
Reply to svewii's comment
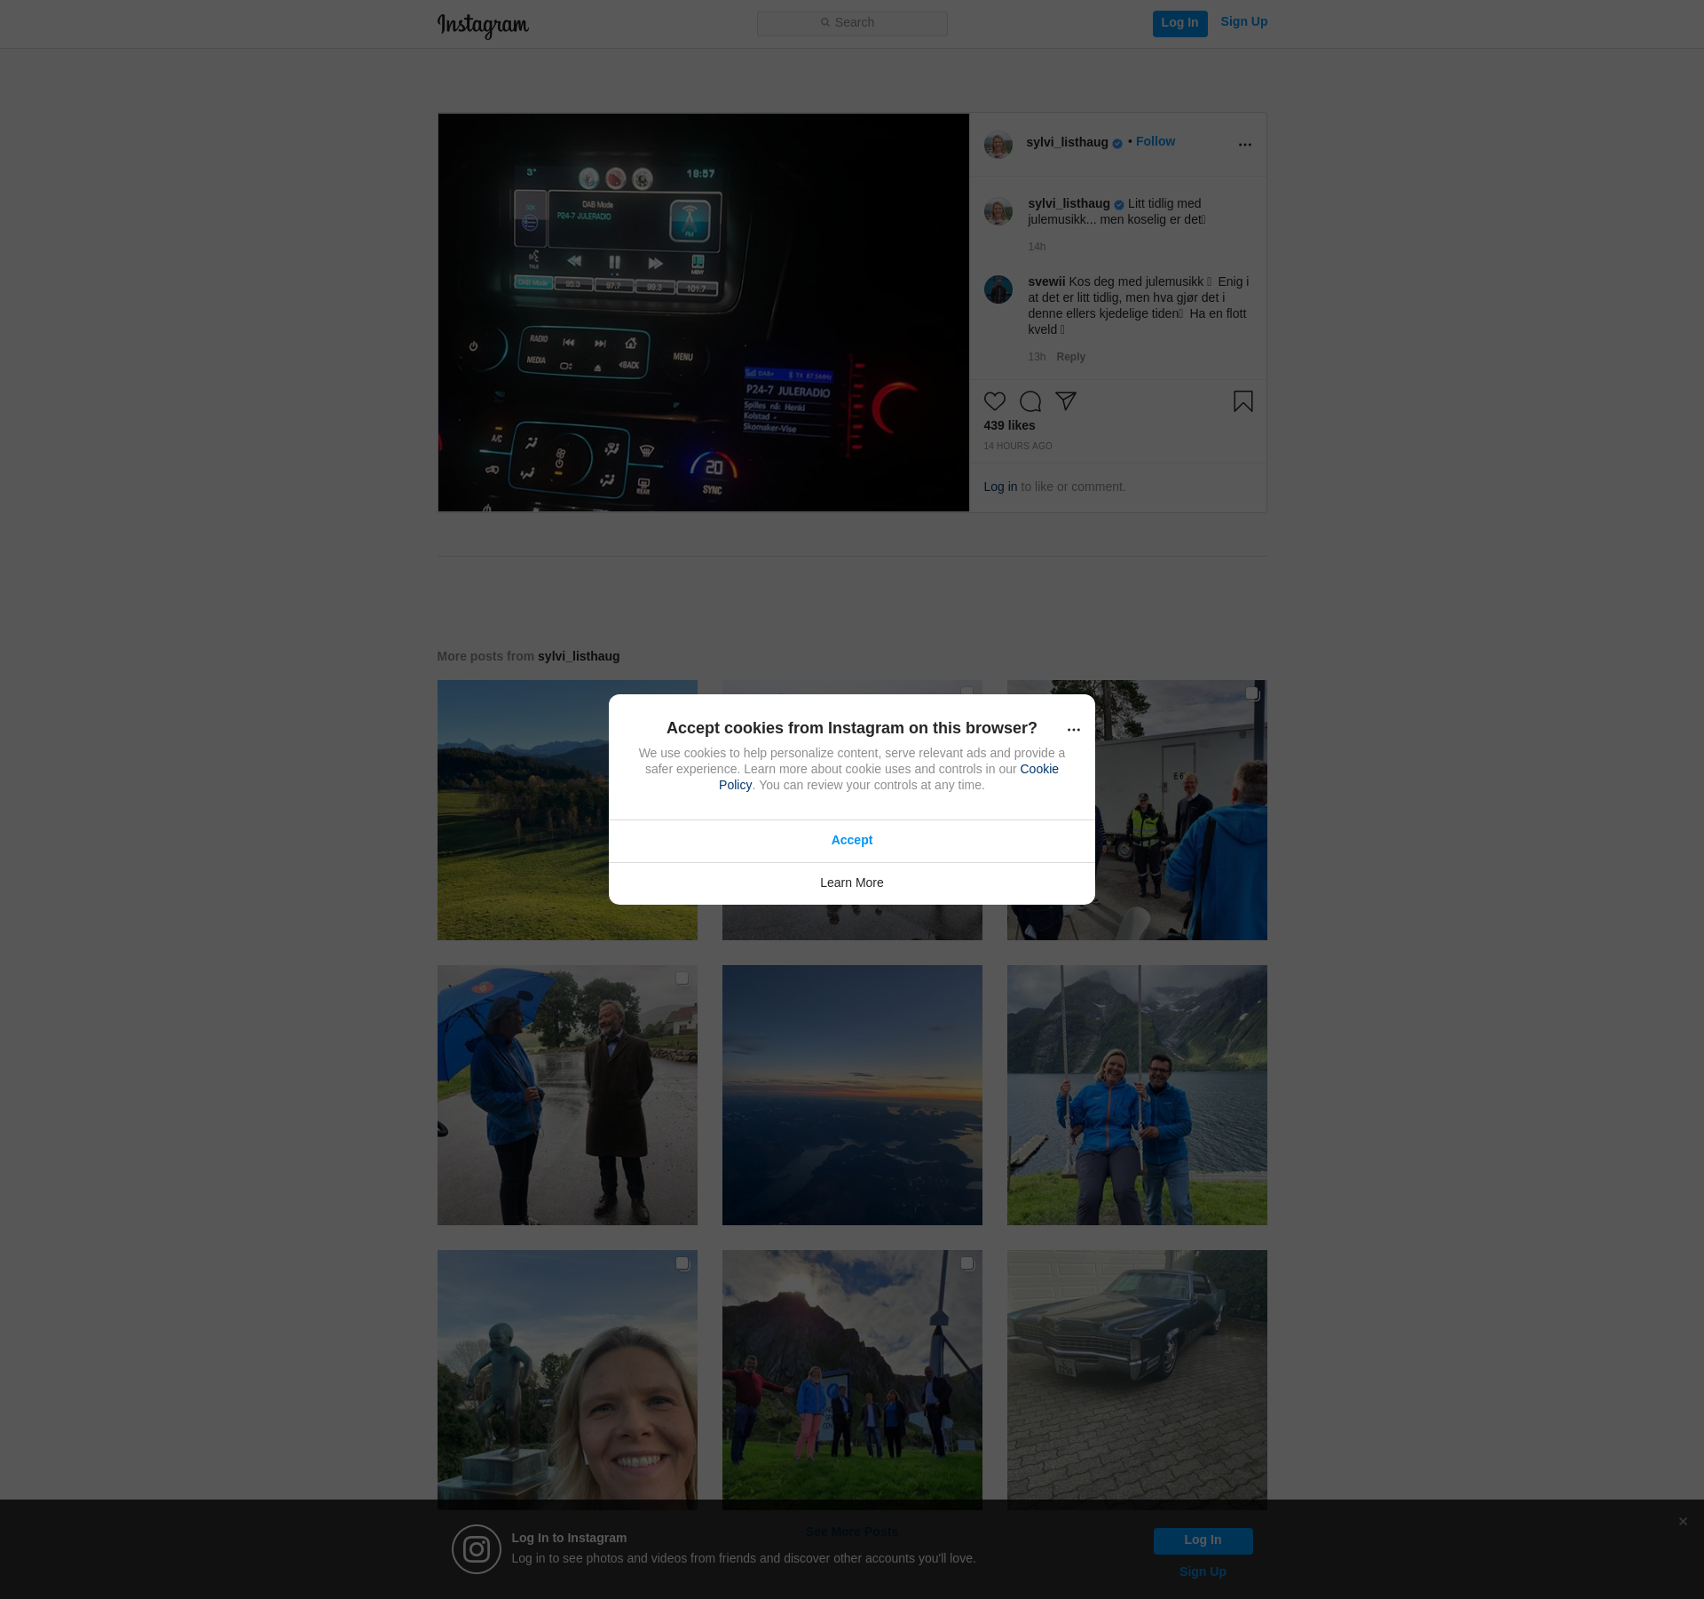tap(1070, 357)
